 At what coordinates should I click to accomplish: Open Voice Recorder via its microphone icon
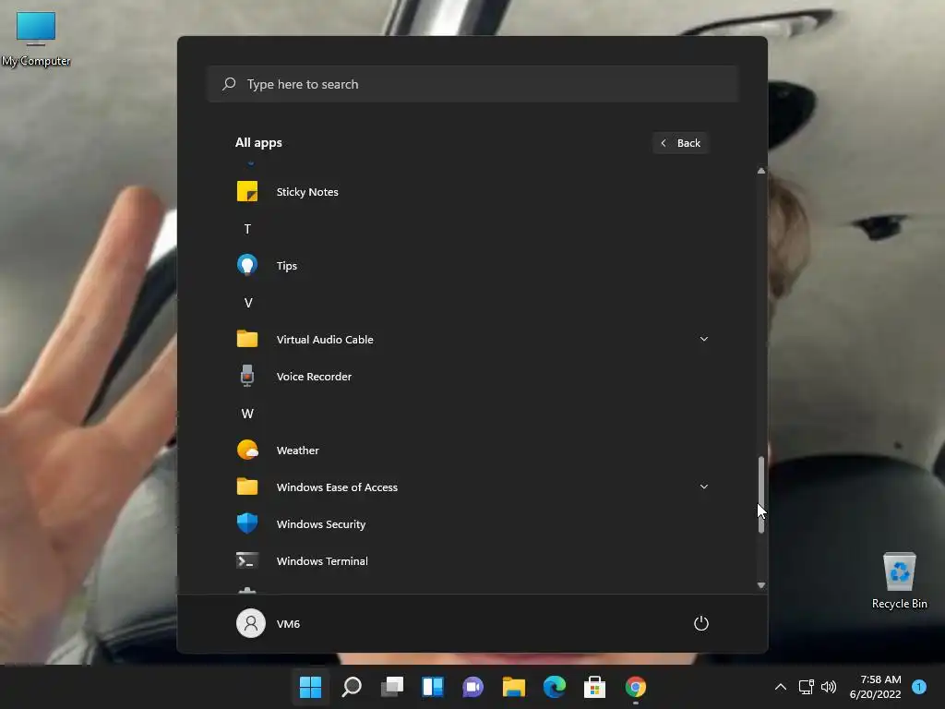pos(247,376)
